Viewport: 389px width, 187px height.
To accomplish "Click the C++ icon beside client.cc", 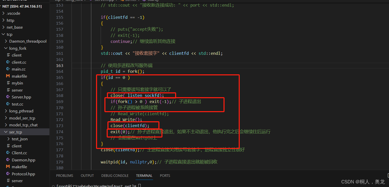I will [x=8, y=62].
